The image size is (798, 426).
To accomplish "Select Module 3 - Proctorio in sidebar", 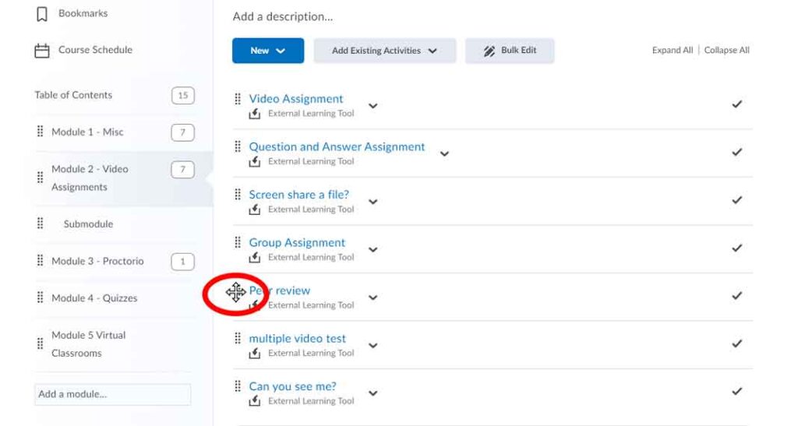I will (97, 261).
